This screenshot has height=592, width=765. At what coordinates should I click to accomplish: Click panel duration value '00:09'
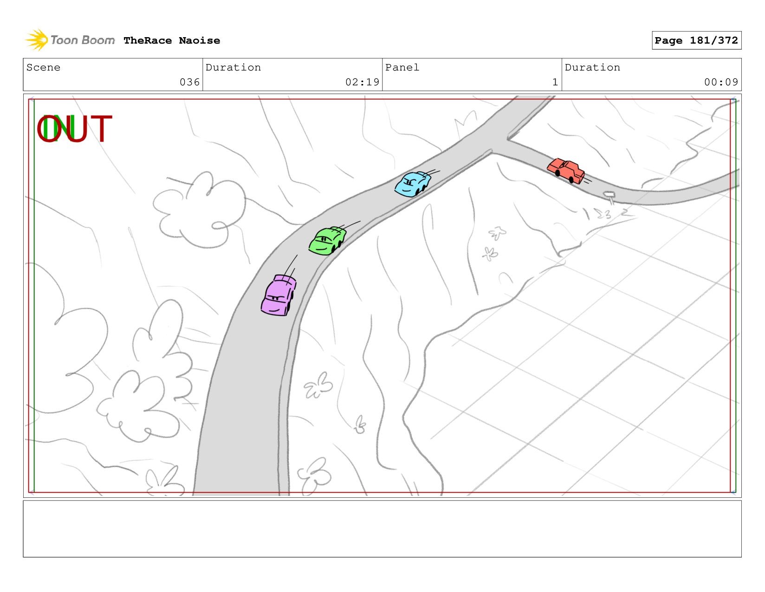point(721,82)
